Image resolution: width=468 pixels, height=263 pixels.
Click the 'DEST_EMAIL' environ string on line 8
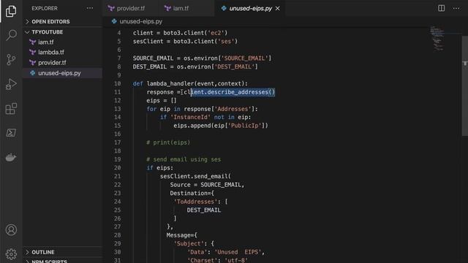click(234, 66)
